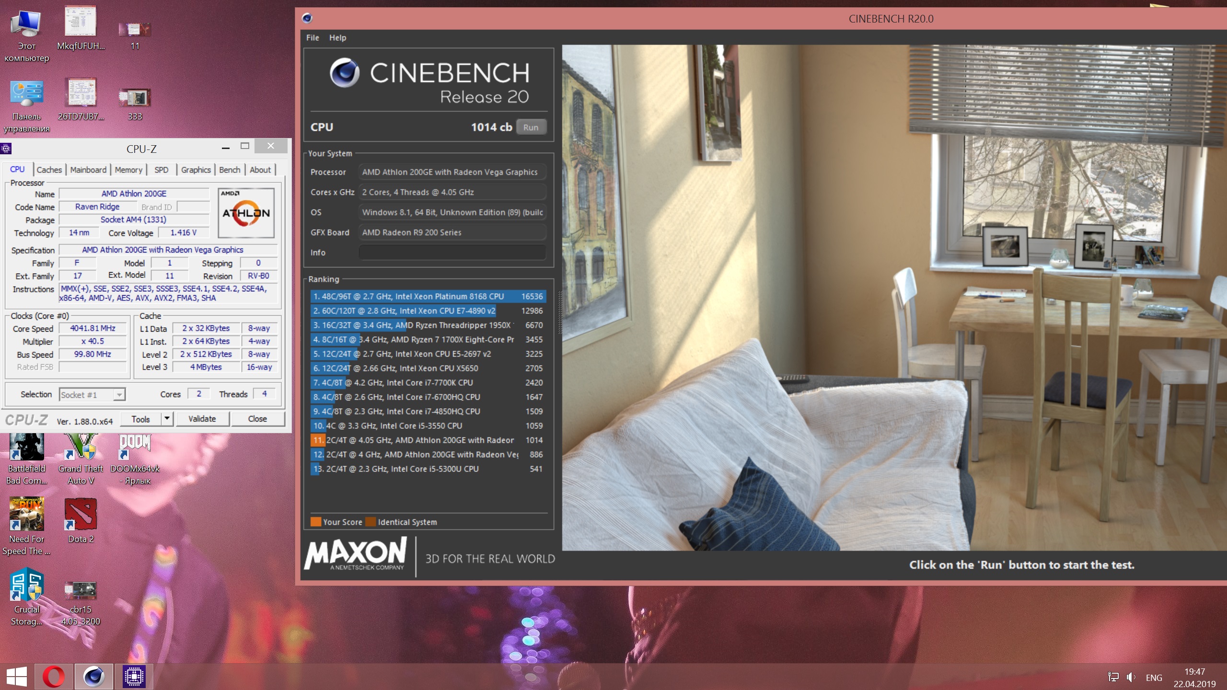Select the 26TD7UB7 image file on the desktop
Viewport: 1227px width, 690px height.
81,100
